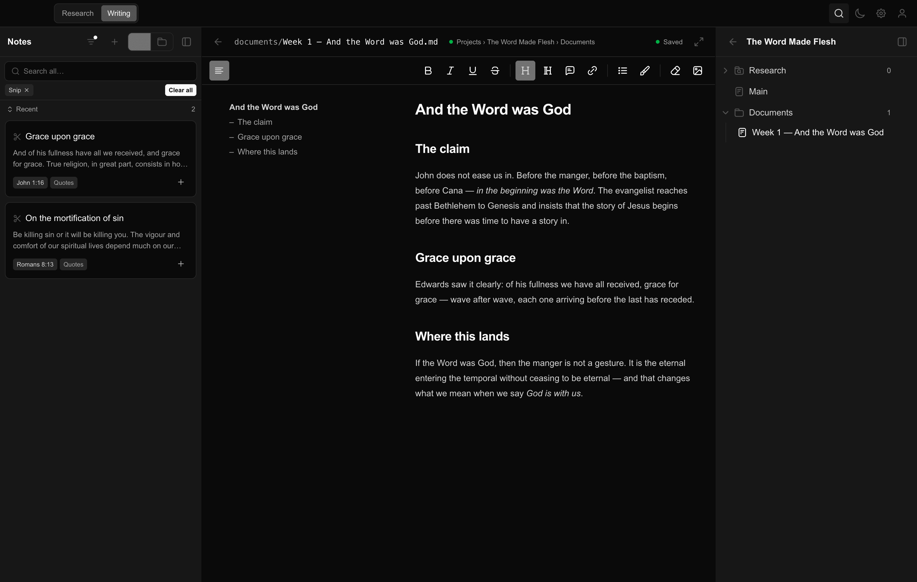This screenshot has width=917, height=582.
Task: Select the highlighter brush tool
Action: pos(645,70)
